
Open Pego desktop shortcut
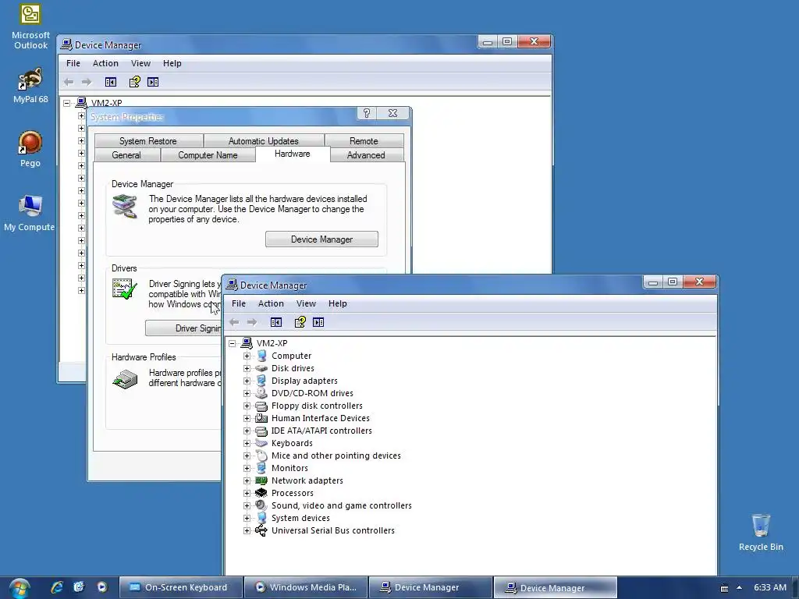pos(30,149)
